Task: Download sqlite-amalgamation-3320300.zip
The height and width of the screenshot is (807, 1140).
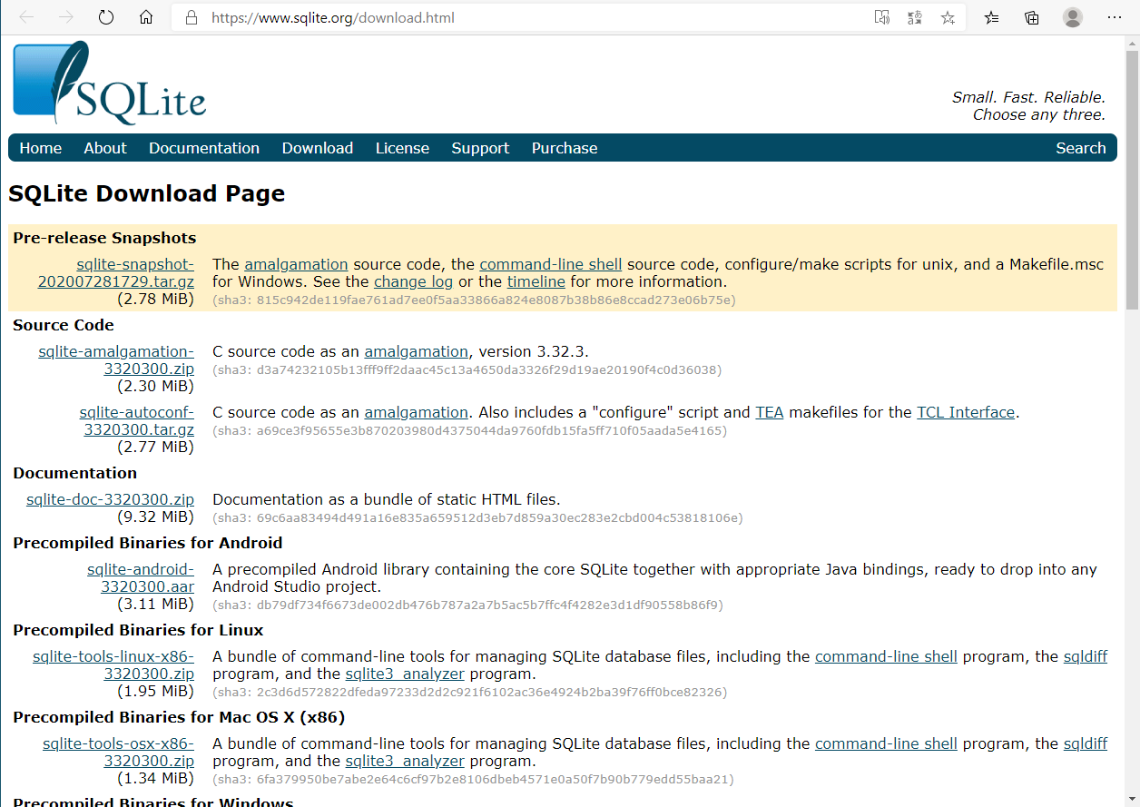Action: [x=116, y=360]
